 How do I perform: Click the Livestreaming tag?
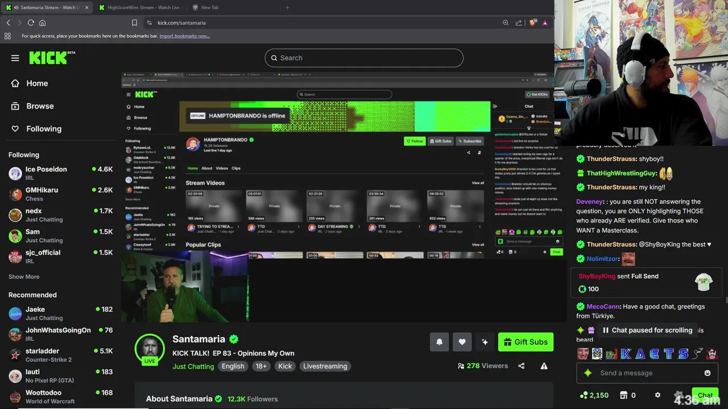(325, 366)
